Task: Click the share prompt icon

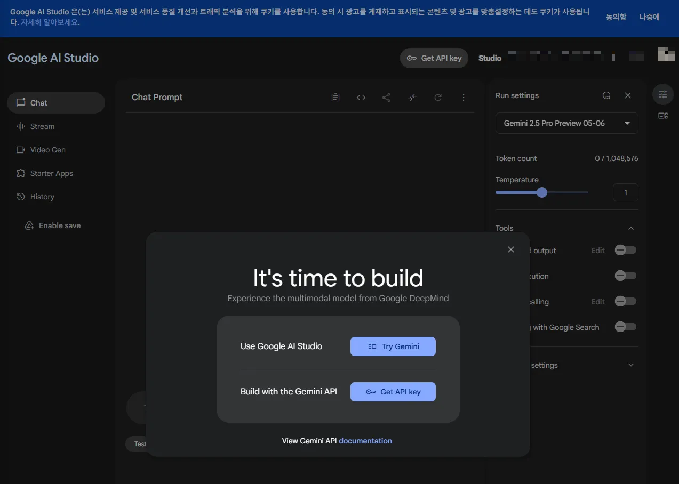Action: click(x=387, y=98)
